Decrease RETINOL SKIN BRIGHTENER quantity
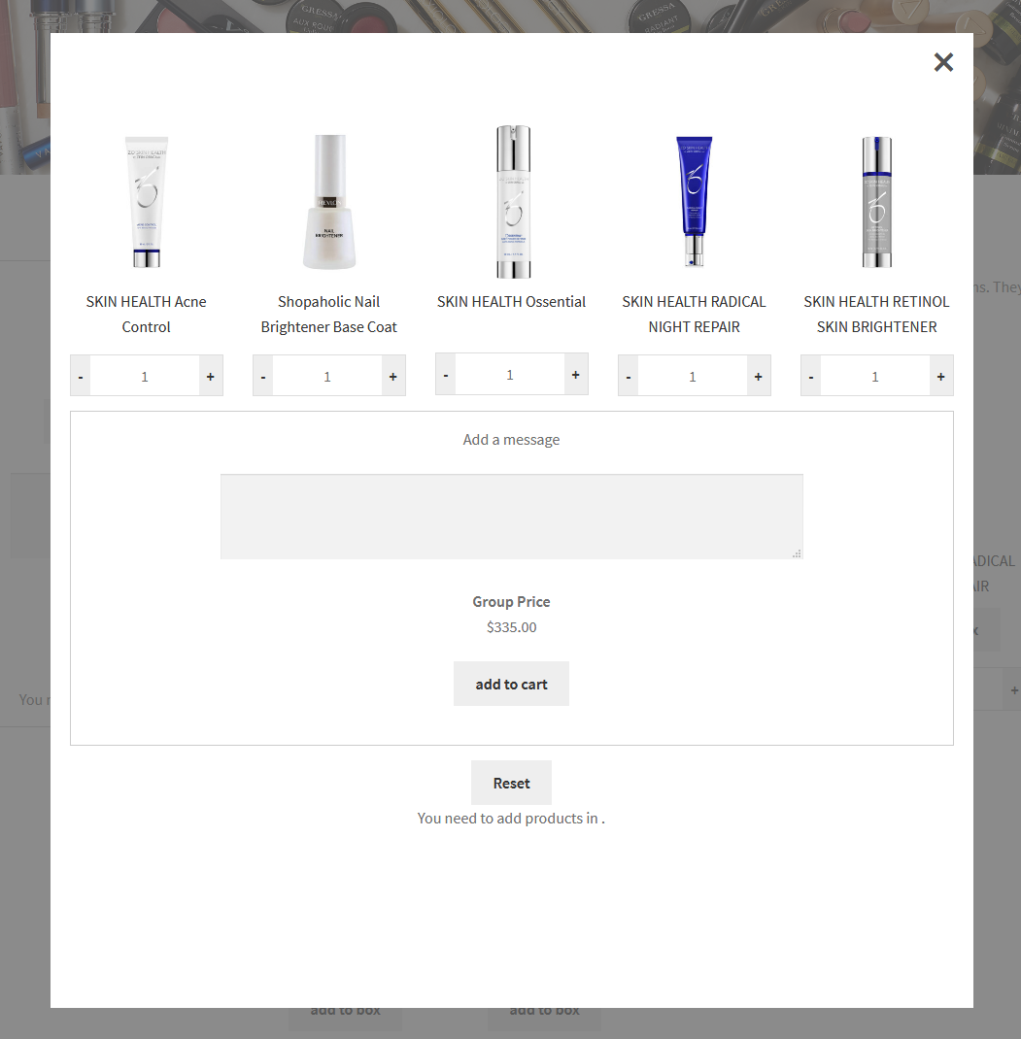The height and width of the screenshot is (1039, 1021). tap(811, 376)
